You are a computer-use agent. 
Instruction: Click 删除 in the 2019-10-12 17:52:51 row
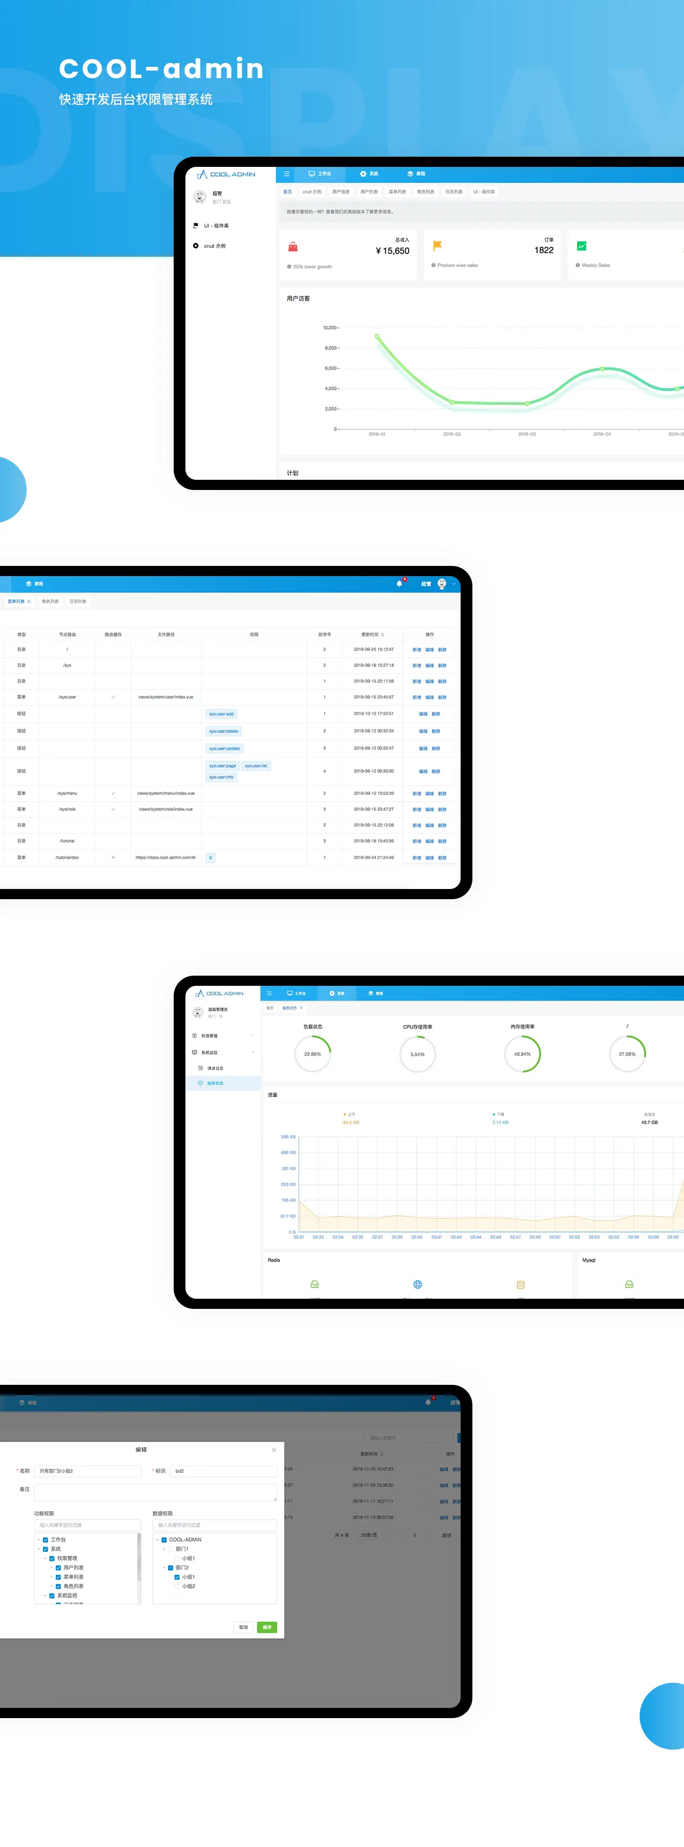pos(436,714)
